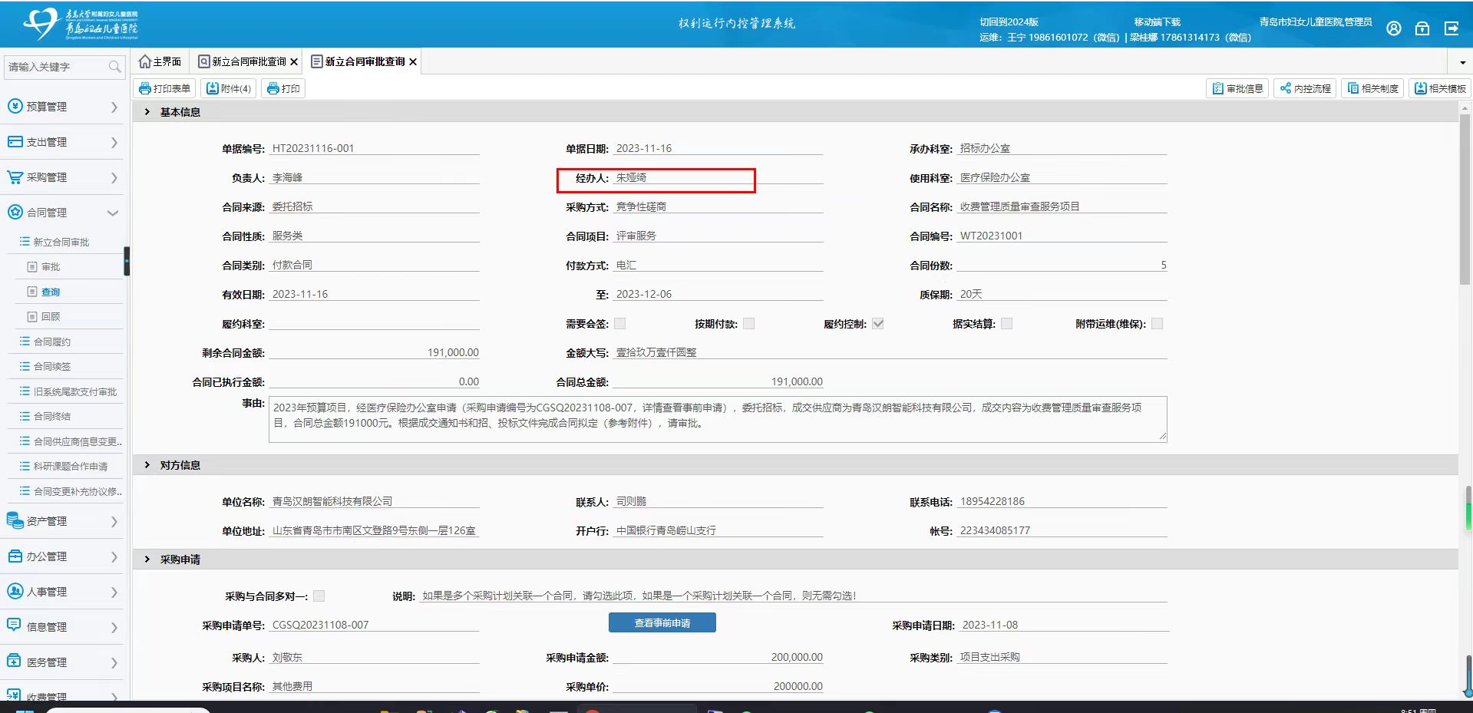Image resolution: width=1473 pixels, height=713 pixels.
Task: Click the 资产管理 database icon
Action: pos(15,521)
